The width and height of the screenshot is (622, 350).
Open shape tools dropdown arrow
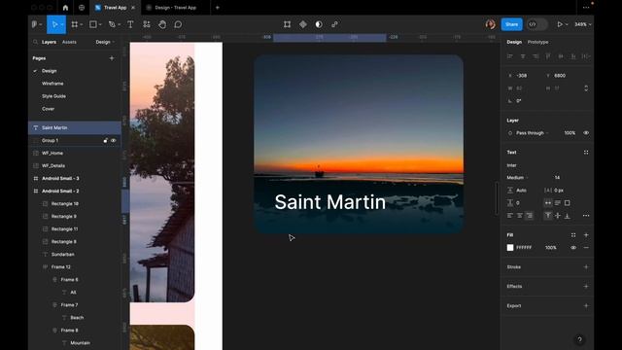click(x=100, y=24)
